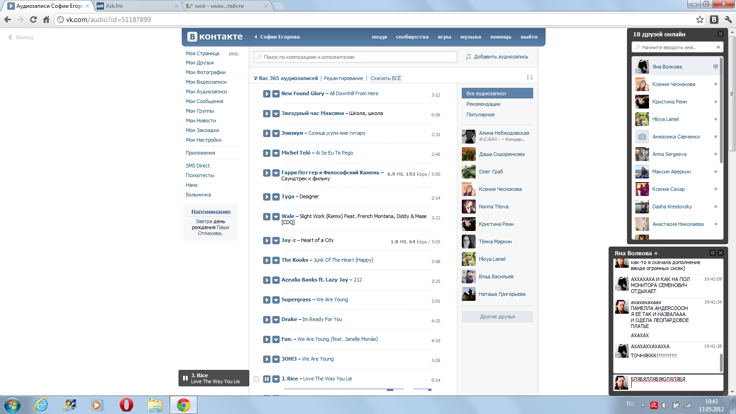The image size is (736, 414).
Task: Open Редактирование link
Action: pos(343,78)
